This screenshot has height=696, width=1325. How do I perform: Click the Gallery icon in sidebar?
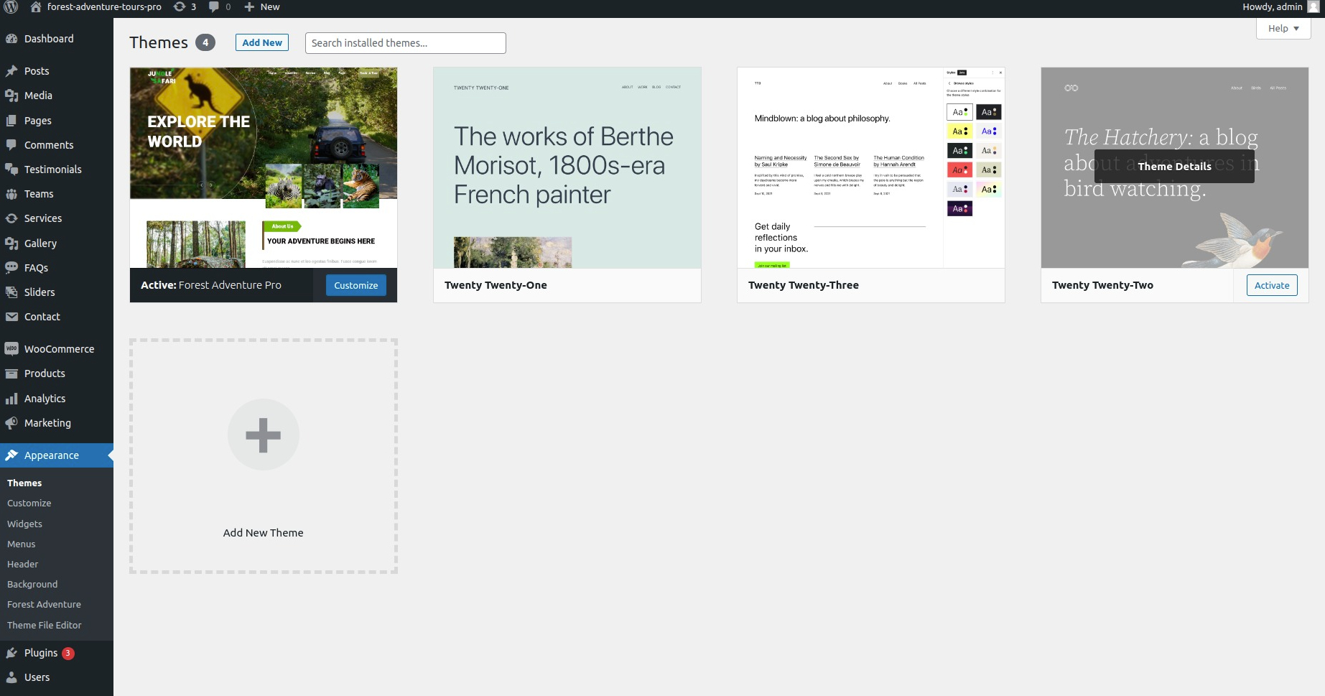11,243
